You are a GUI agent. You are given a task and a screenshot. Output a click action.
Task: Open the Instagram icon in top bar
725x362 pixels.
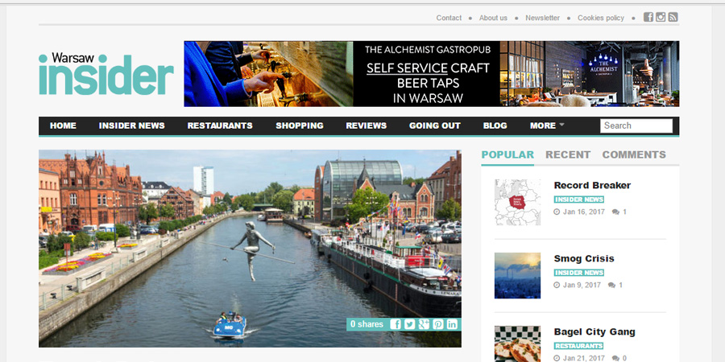pos(661,18)
